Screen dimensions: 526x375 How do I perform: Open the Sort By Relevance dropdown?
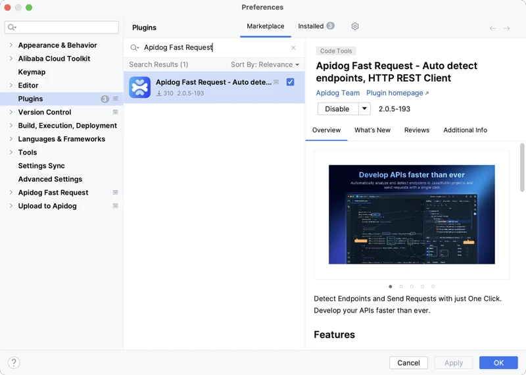point(265,64)
